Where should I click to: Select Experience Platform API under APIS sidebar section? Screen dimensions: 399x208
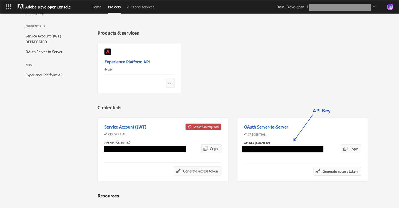click(x=44, y=75)
